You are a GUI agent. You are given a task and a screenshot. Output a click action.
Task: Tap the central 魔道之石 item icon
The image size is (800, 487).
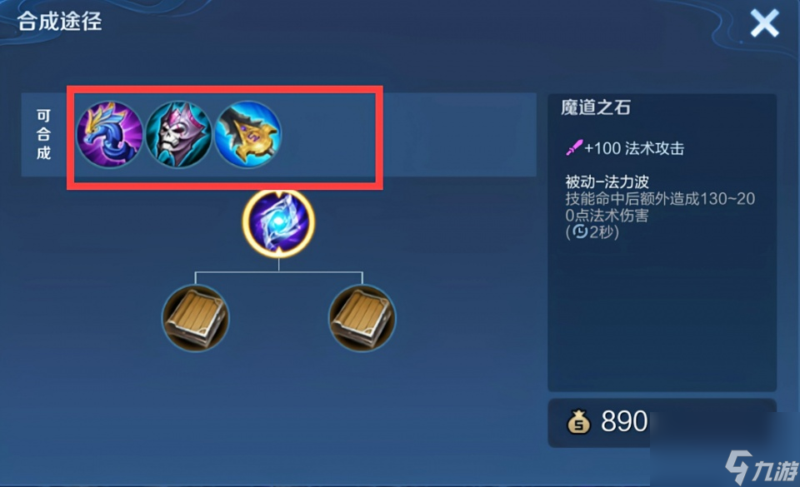tap(278, 222)
